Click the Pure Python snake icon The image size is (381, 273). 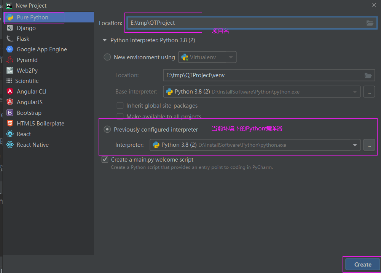coord(10,17)
